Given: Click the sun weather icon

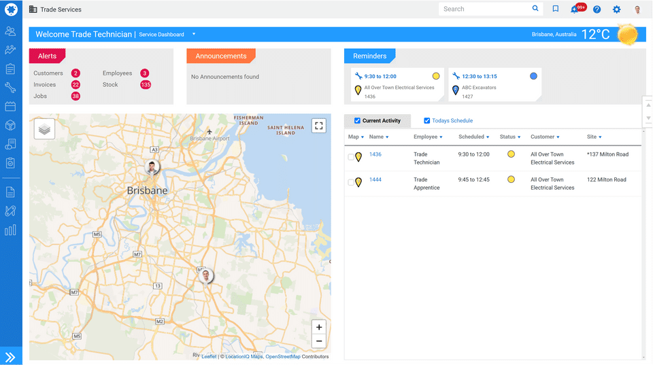Looking at the screenshot, I should pos(628,35).
